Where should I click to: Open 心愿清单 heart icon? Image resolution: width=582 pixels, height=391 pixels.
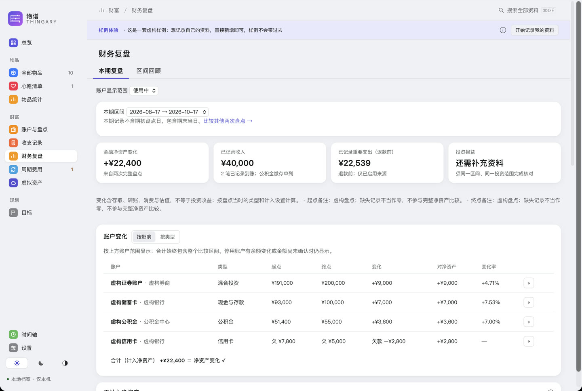(x=13, y=86)
